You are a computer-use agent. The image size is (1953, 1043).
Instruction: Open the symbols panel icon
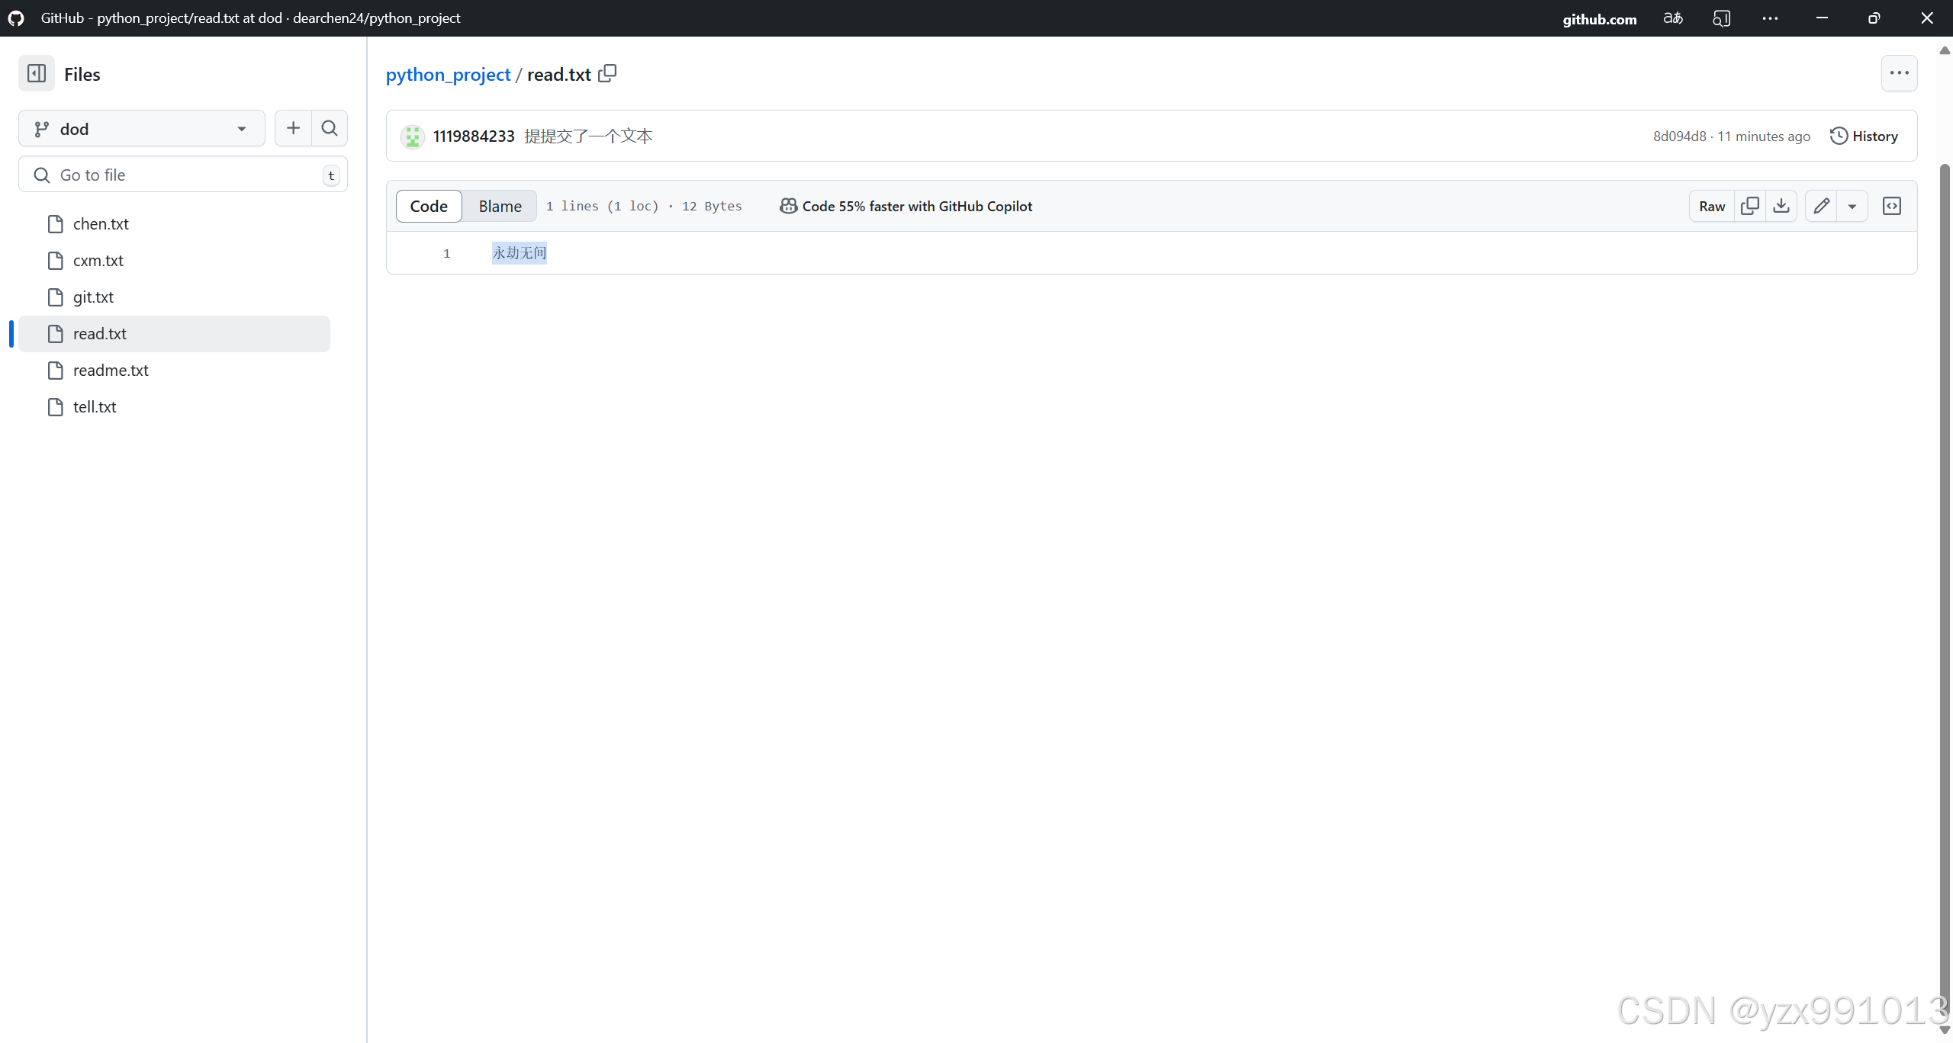[x=1892, y=206]
